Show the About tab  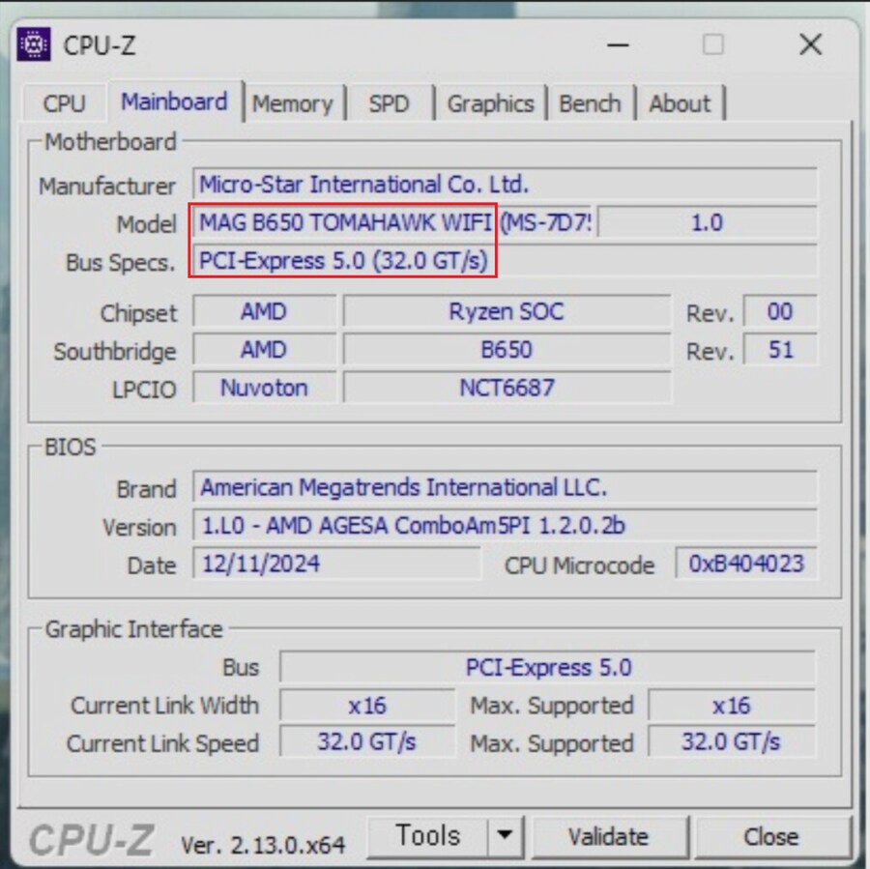pyautogui.click(x=680, y=103)
